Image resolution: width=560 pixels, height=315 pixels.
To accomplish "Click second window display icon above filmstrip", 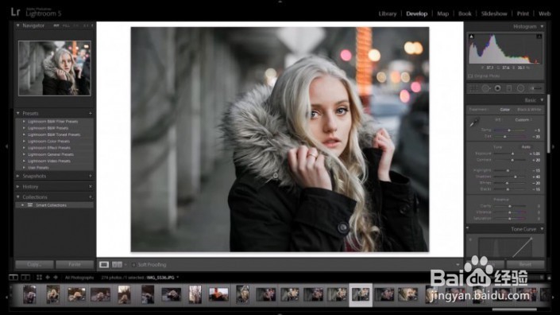I will coord(25,278).
